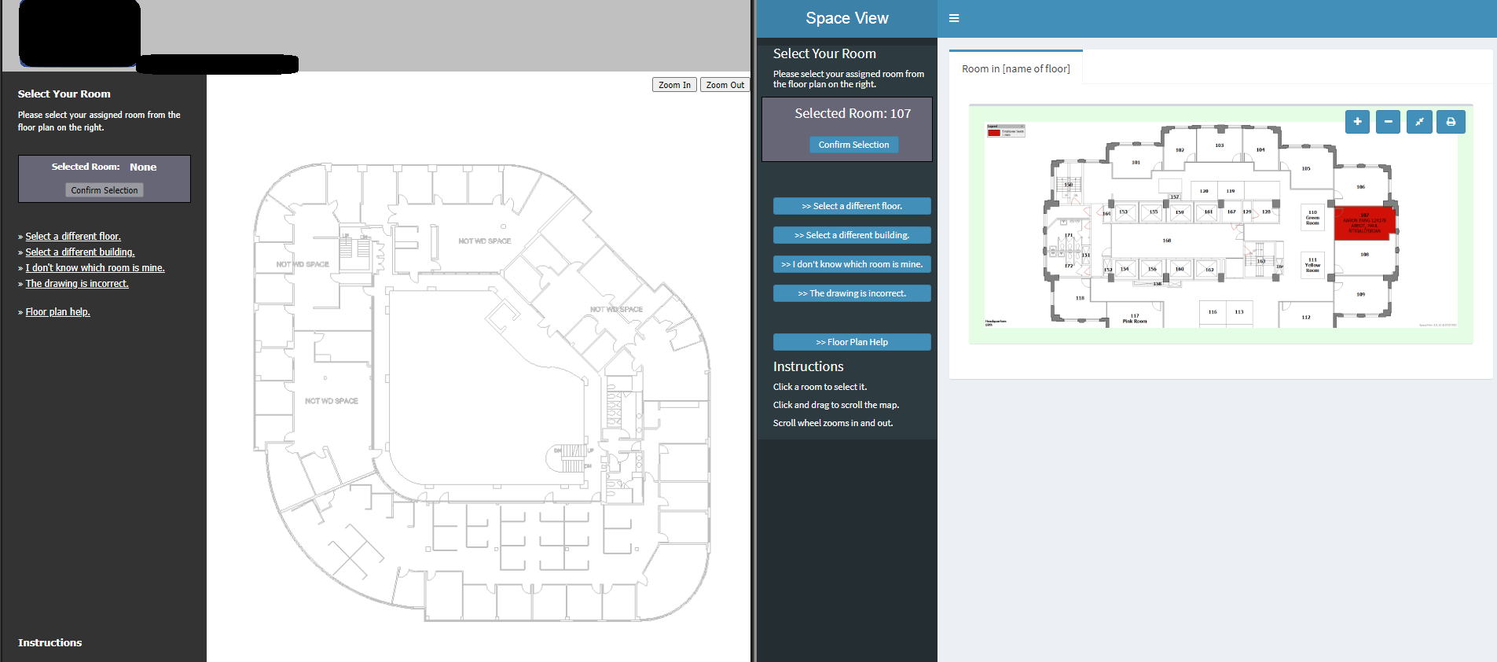Select the 'Room in [name of floor]' tab
Image resolution: width=1497 pixels, height=662 pixels.
(1016, 68)
